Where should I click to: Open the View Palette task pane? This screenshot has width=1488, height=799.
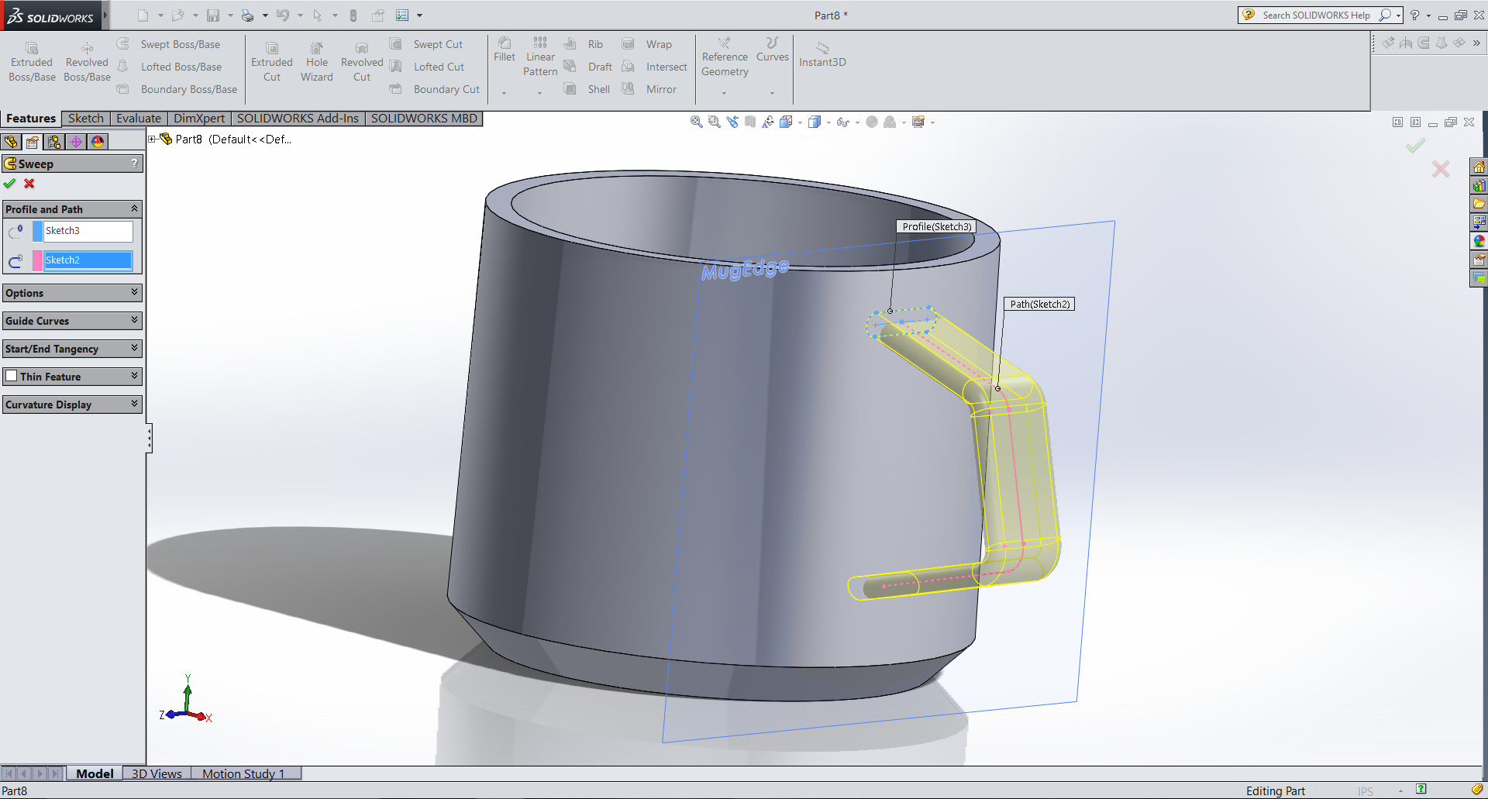(x=1479, y=222)
